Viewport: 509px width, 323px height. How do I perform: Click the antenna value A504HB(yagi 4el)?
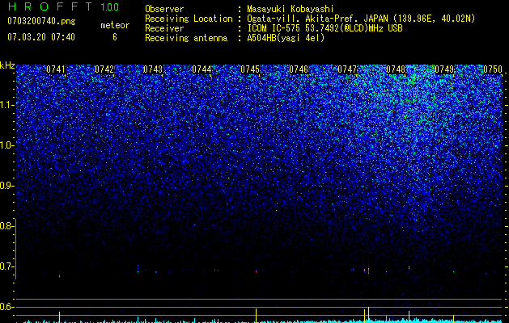click(286, 38)
